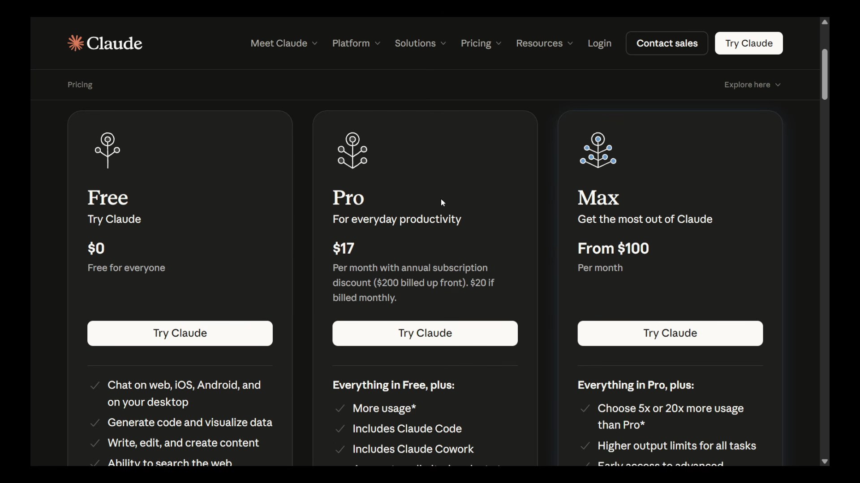
Task: Click checkmark beside 'Choose 5x or 20x more usage'
Action: [585, 409]
